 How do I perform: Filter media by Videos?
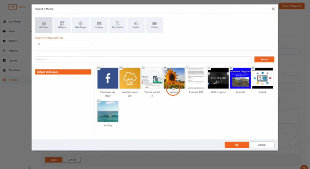point(154,25)
